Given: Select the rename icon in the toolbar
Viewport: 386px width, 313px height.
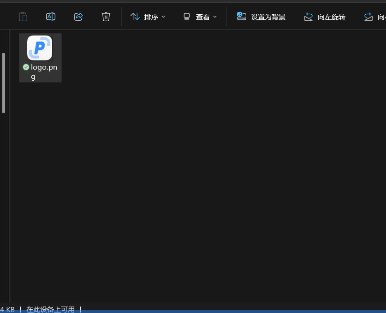Looking at the screenshot, I should (x=50, y=16).
